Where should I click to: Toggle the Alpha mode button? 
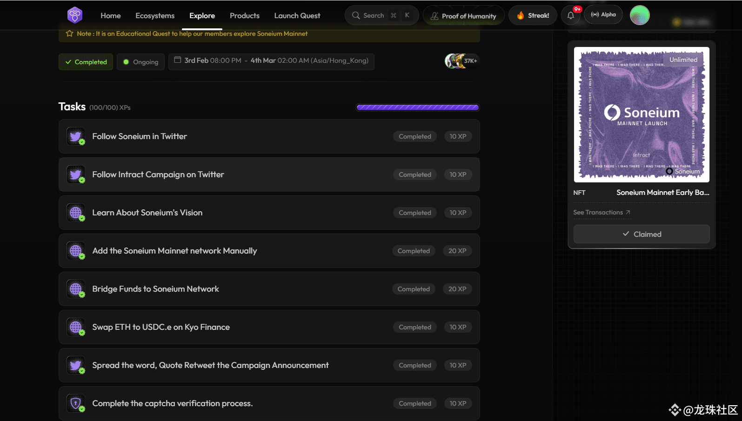tap(603, 15)
